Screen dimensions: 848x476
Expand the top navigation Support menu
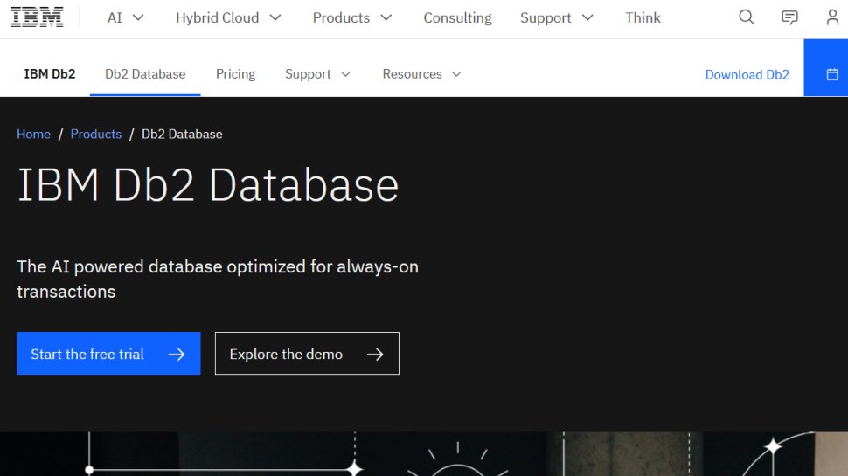click(x=557, y=17)
